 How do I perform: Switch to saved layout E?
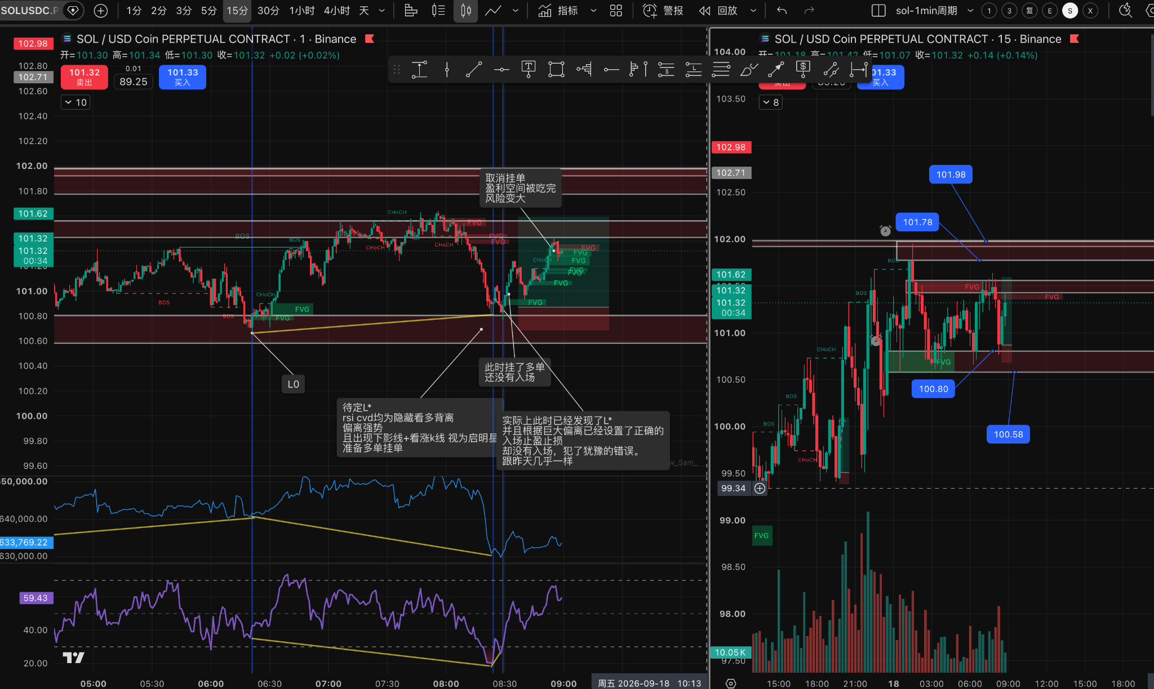click(1050, 11)
